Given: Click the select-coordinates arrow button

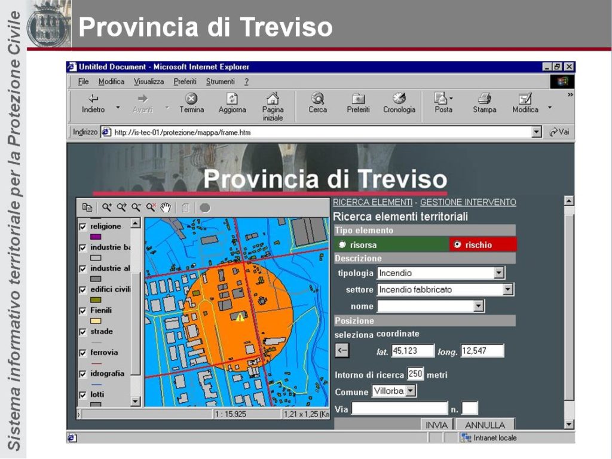Looking at the screenshot, I should tap(342, 350).
